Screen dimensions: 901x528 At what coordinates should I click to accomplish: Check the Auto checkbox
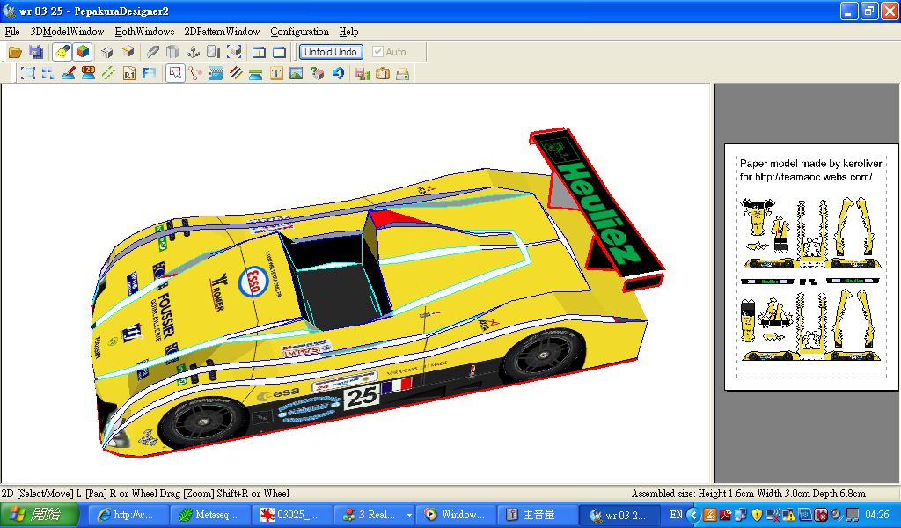click(x=378, y=52)
